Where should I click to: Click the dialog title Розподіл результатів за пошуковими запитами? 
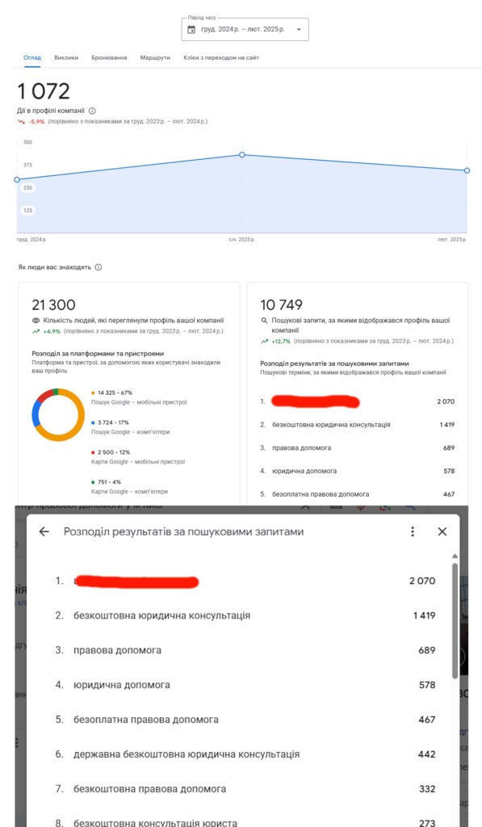coord(183,531)
